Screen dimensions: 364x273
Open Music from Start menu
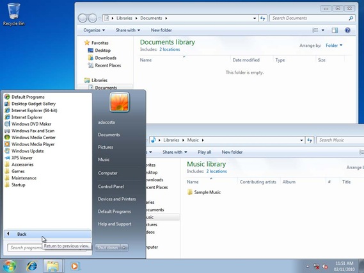pyautogui.click(x=104, y=160)
